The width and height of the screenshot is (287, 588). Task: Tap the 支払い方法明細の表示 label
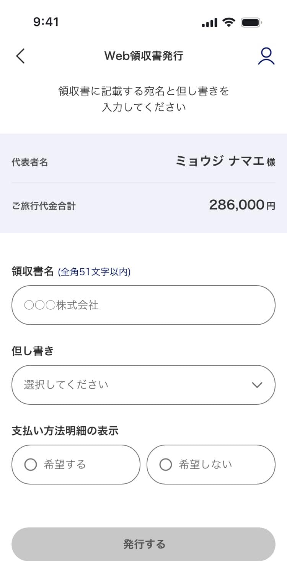[x=65, y=430]
